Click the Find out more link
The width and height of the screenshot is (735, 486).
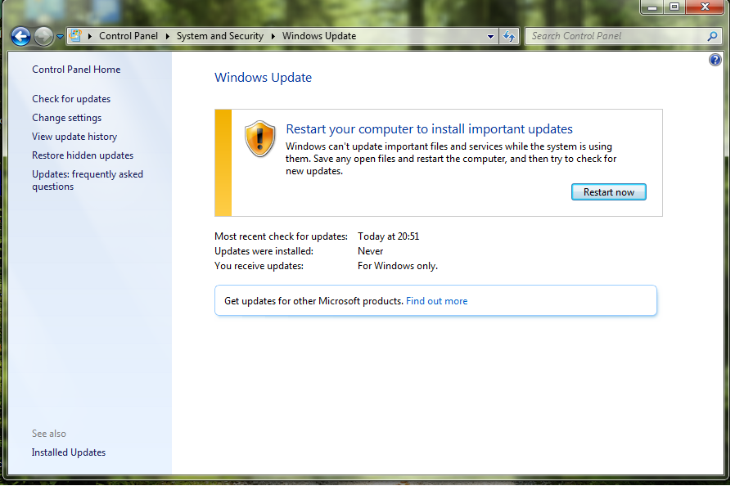point(436,301)
